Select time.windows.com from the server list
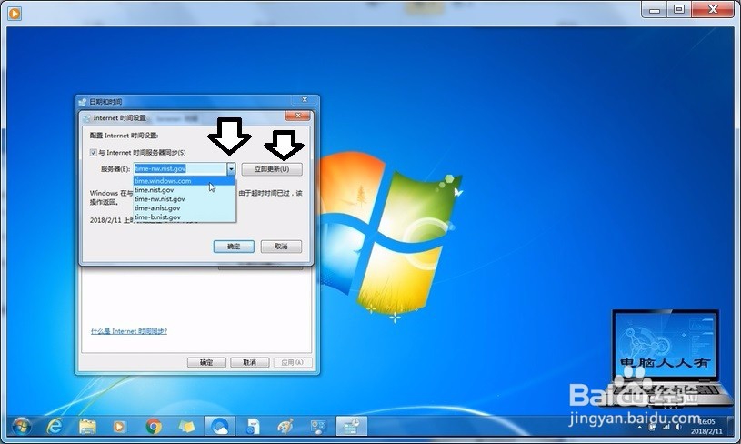741x444 pixels. click(x=184, y=181)
